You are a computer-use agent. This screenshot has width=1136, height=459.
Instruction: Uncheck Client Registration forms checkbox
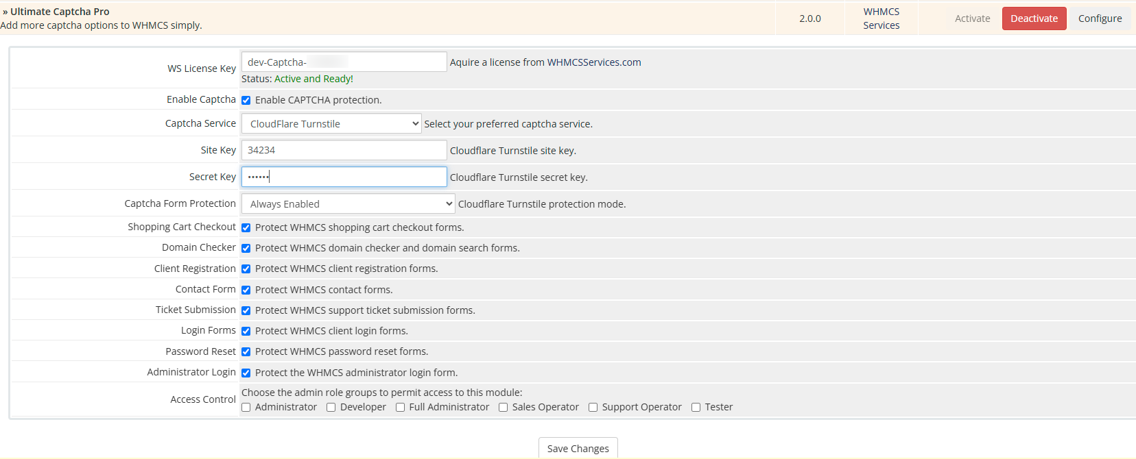pos(246,269)
